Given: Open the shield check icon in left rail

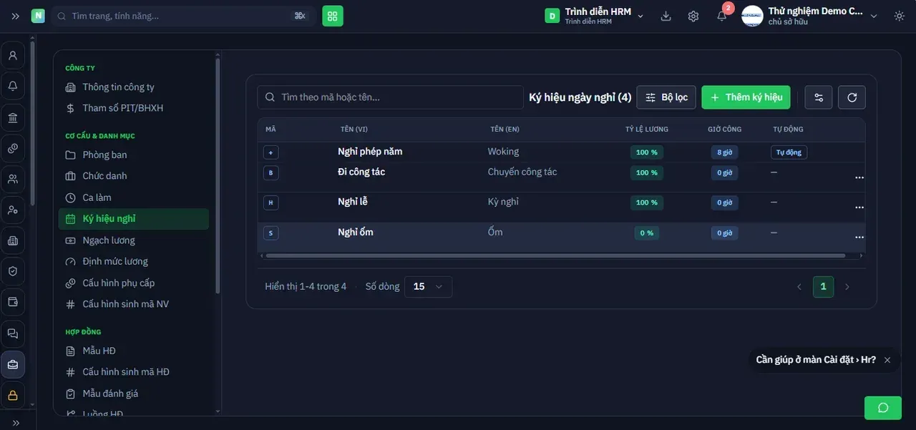Looking at the screenshot, I should 13,271.
